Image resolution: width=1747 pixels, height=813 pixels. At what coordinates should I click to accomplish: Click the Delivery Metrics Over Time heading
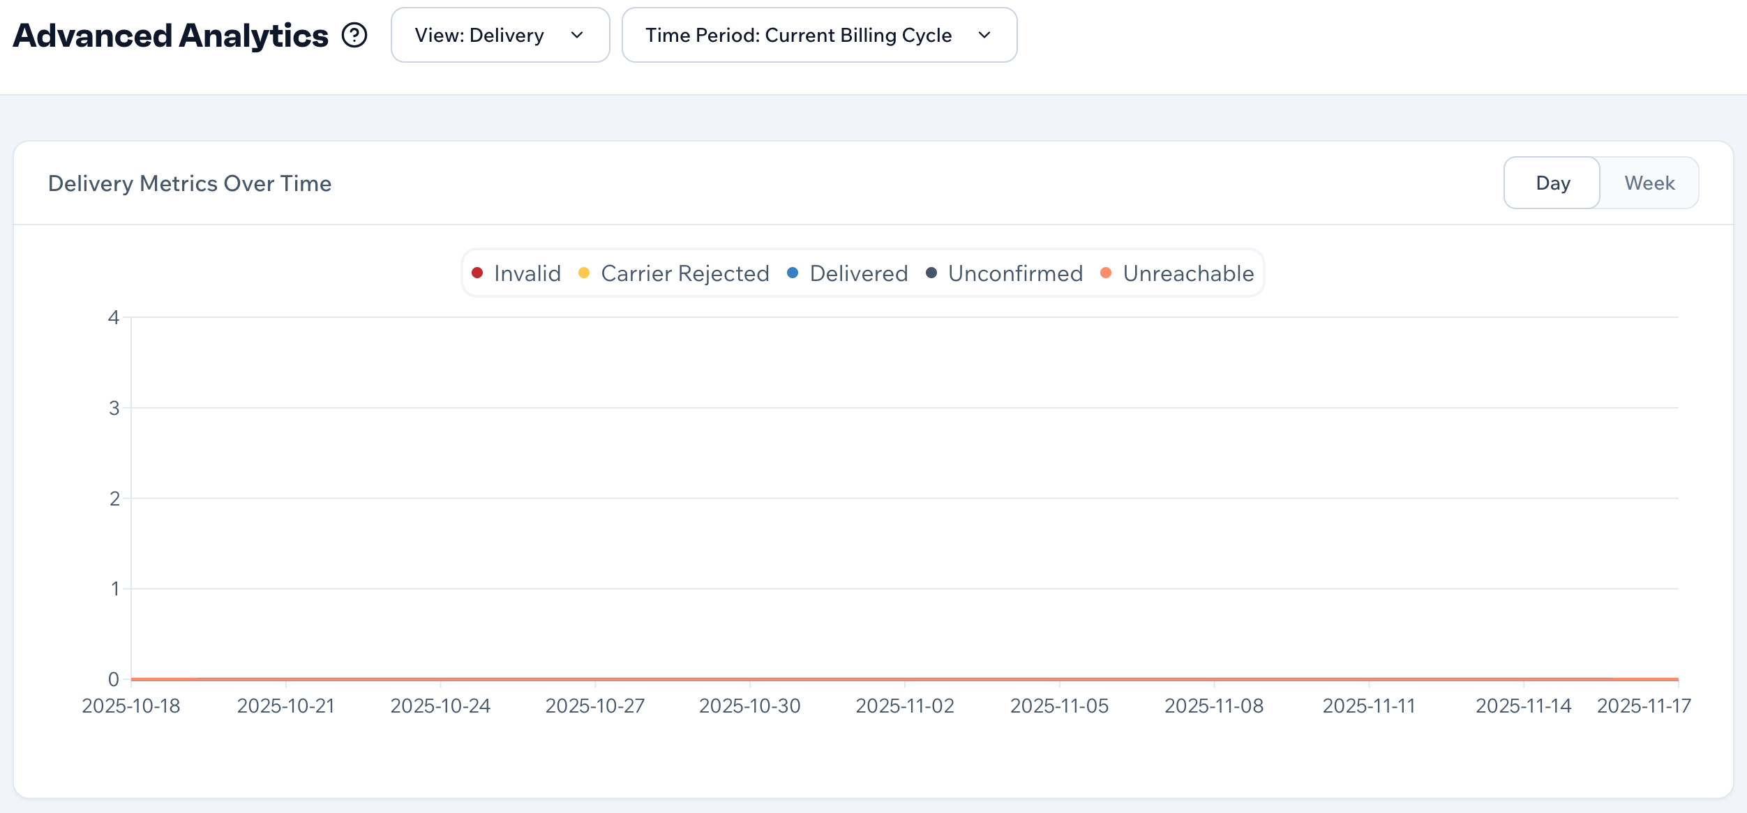tap(190, 183)
